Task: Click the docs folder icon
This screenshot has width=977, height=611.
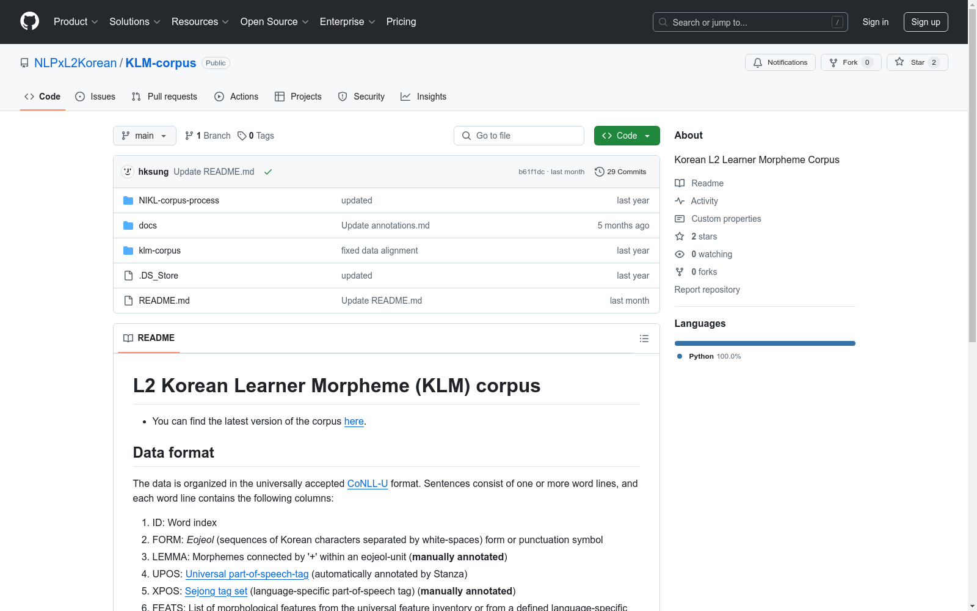Action: (128, 225)
